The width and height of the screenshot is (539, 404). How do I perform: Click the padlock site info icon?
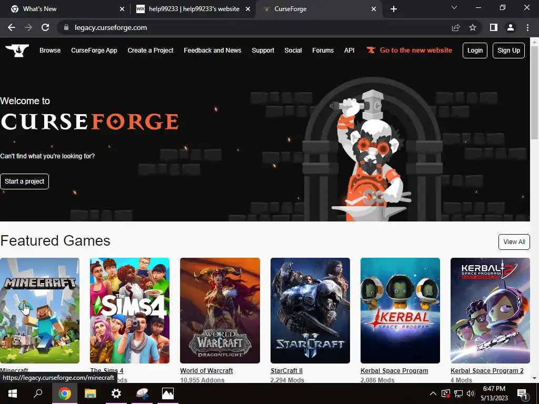(x=66, y=27)
